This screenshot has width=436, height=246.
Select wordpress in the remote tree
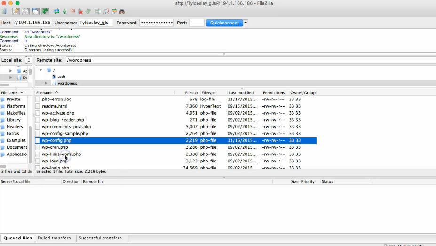coord(67,83)
